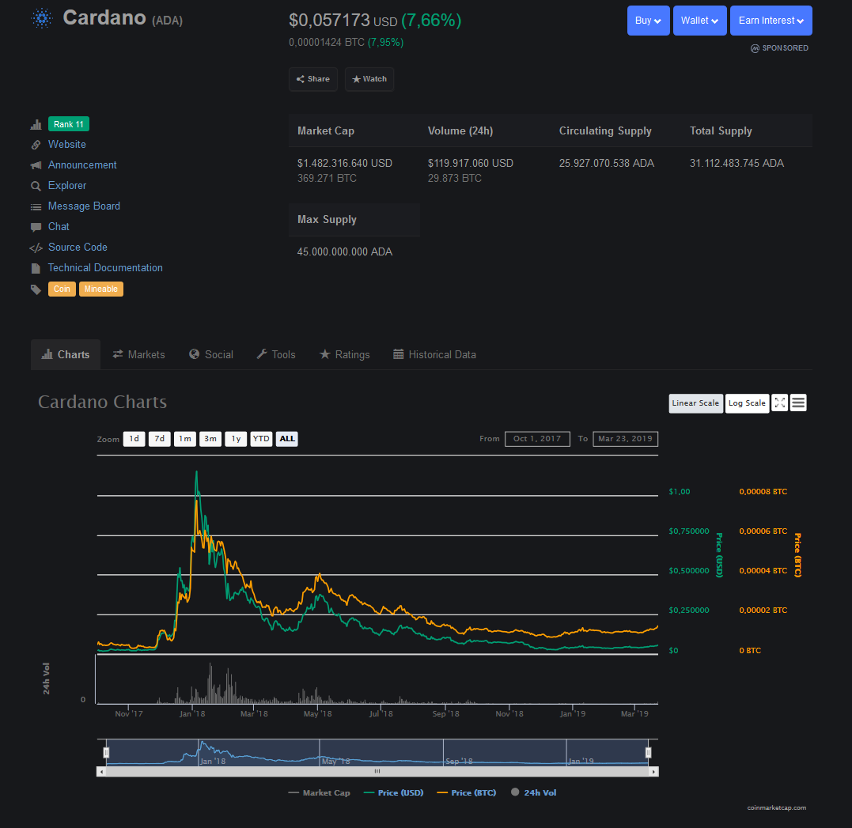852x828 pixels.
Task: Click the Rank 11 badge
Action: (69, 124)
